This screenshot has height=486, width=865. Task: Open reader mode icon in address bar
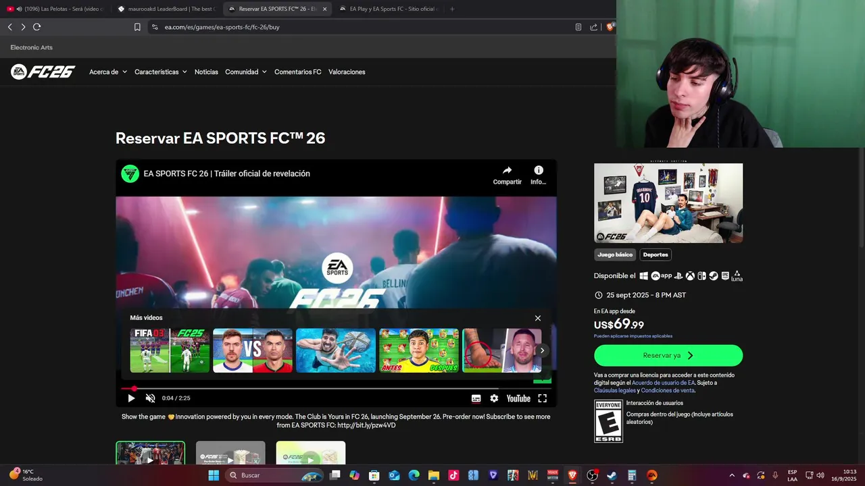pos(578,27)
